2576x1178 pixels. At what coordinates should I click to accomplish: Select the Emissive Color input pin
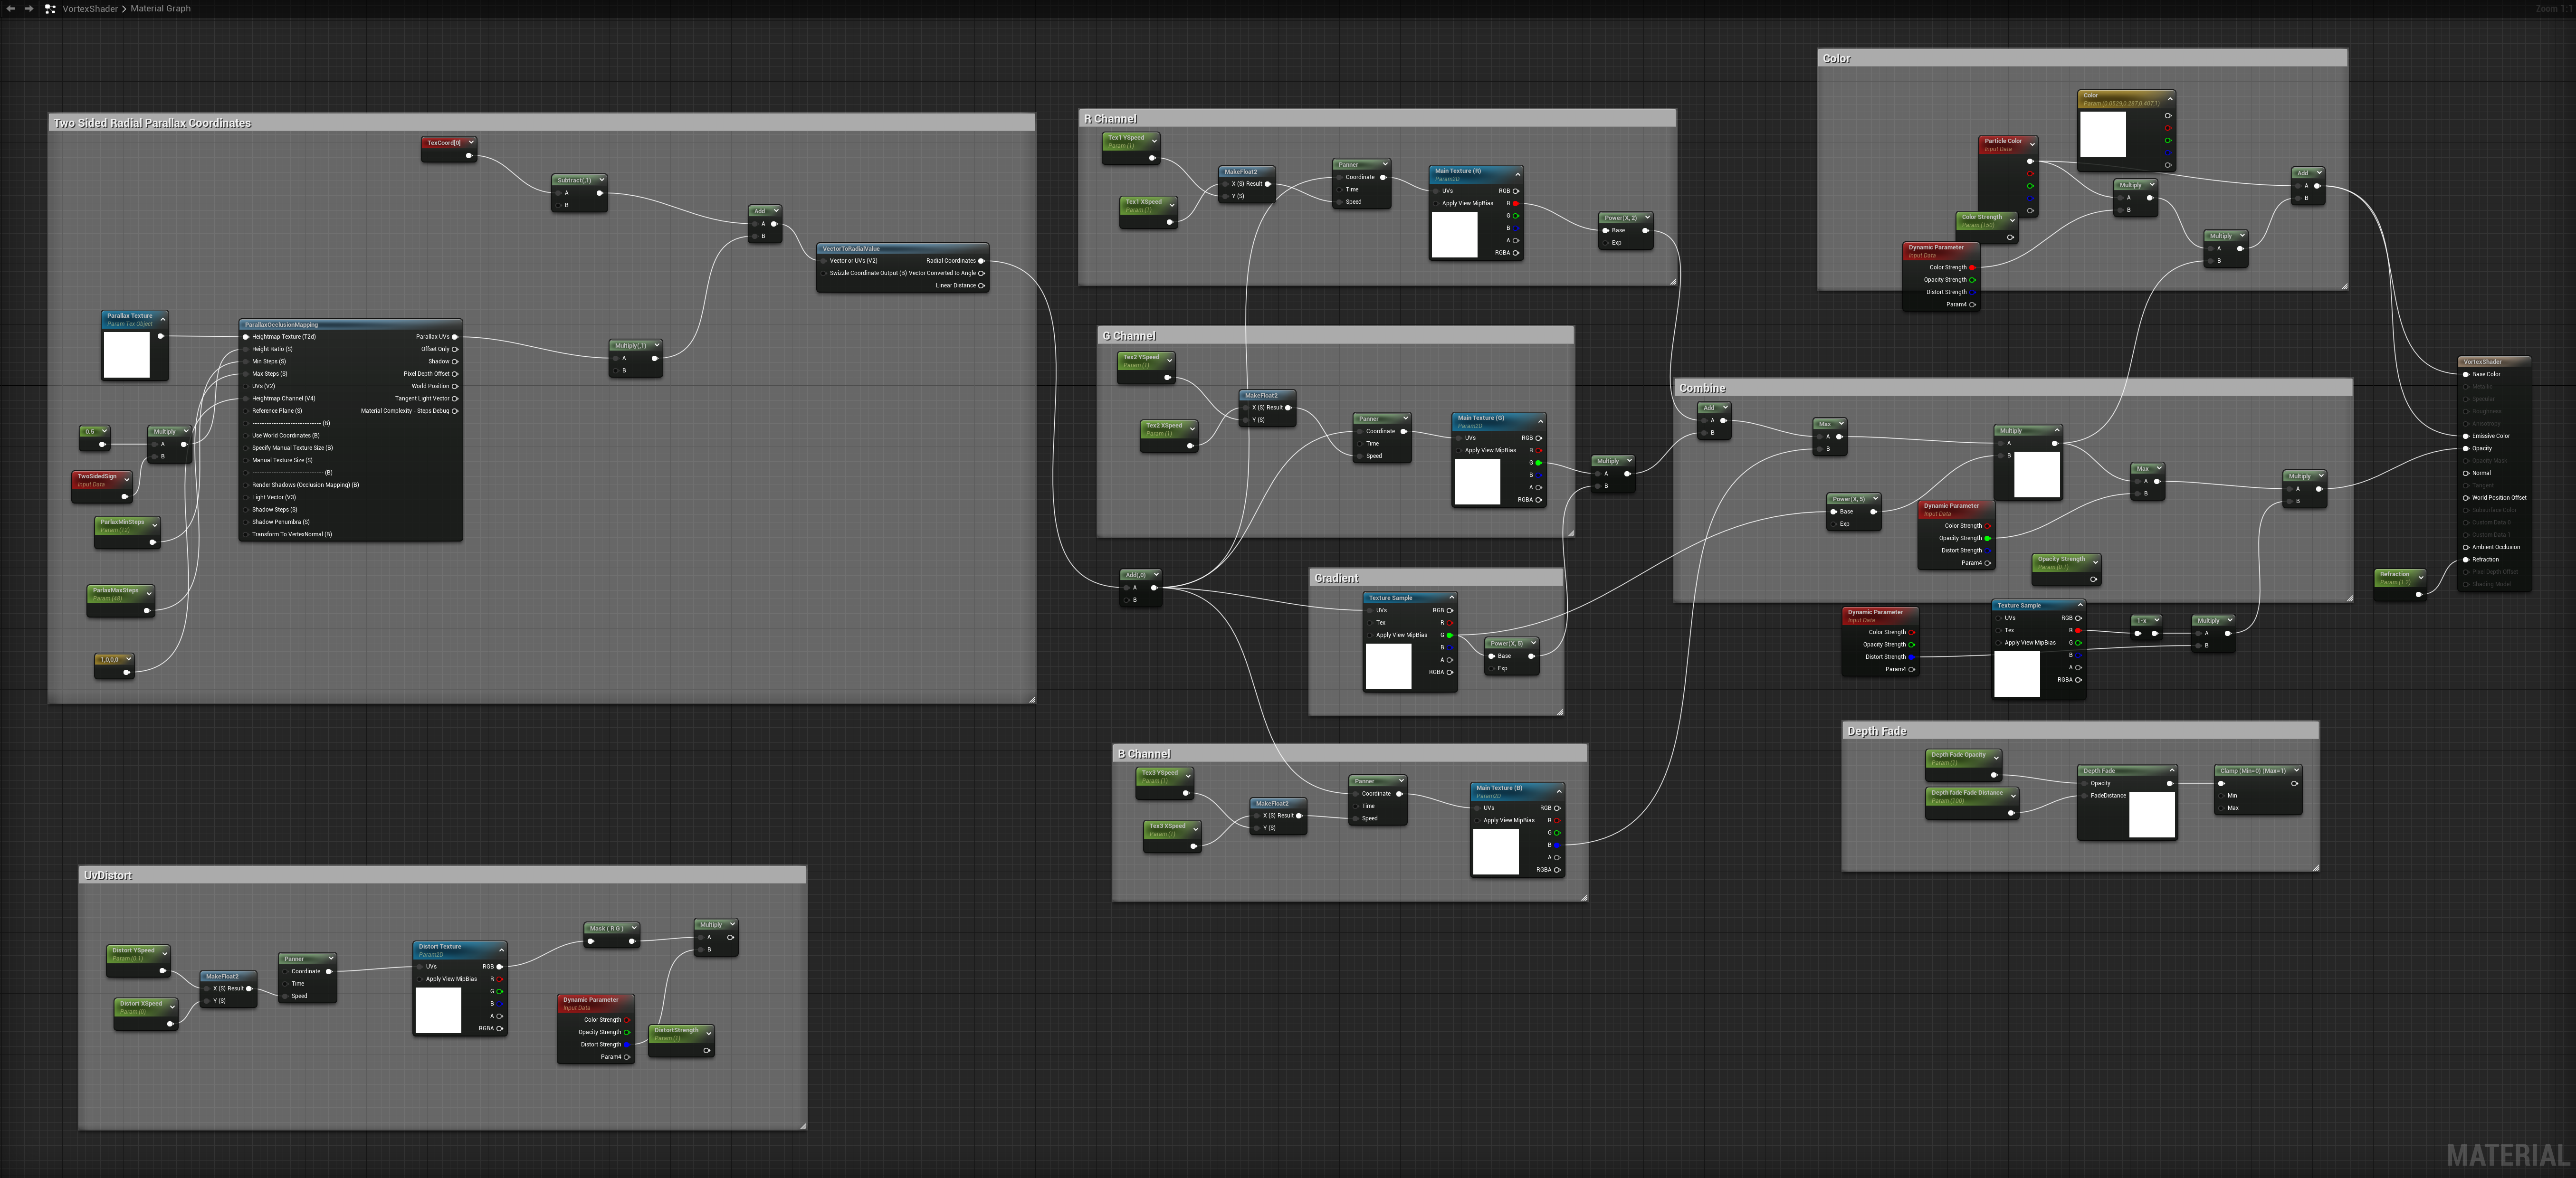tap(2466, 436)
